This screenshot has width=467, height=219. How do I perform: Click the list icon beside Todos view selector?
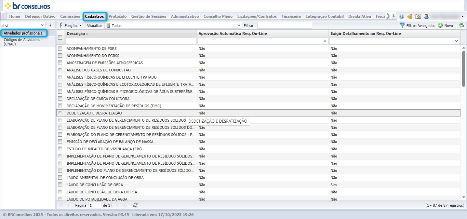pyautogui.click(x=107, y=25)
